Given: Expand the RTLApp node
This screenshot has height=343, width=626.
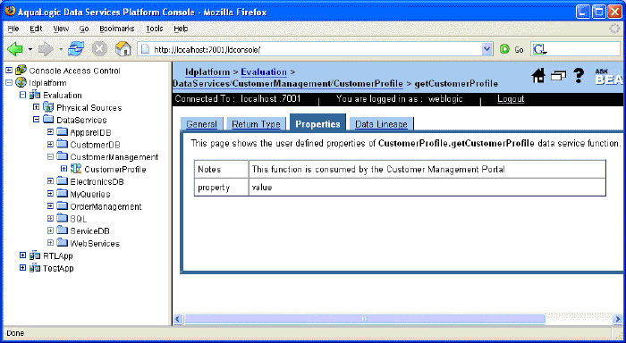Looking at the screenshot, I should pos(22,255).
